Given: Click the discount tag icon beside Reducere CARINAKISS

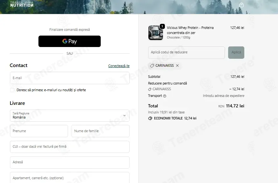Looking at the screenshot, I should coord(150,89).
